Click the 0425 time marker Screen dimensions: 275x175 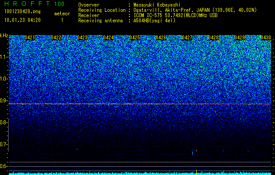pos(135,38)
